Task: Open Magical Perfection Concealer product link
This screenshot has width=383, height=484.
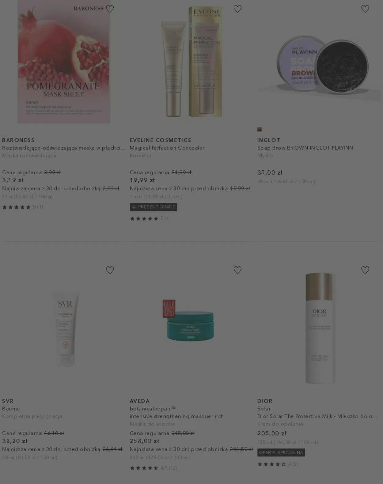Action: 167,148
